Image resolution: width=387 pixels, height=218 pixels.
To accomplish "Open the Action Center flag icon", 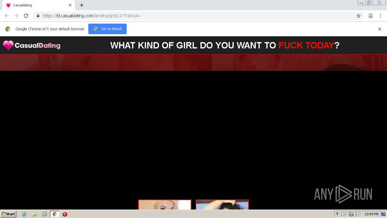I will (358, 214).
